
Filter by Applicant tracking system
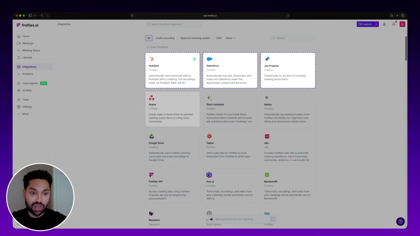pyautogui.click(x=195, y=38)
